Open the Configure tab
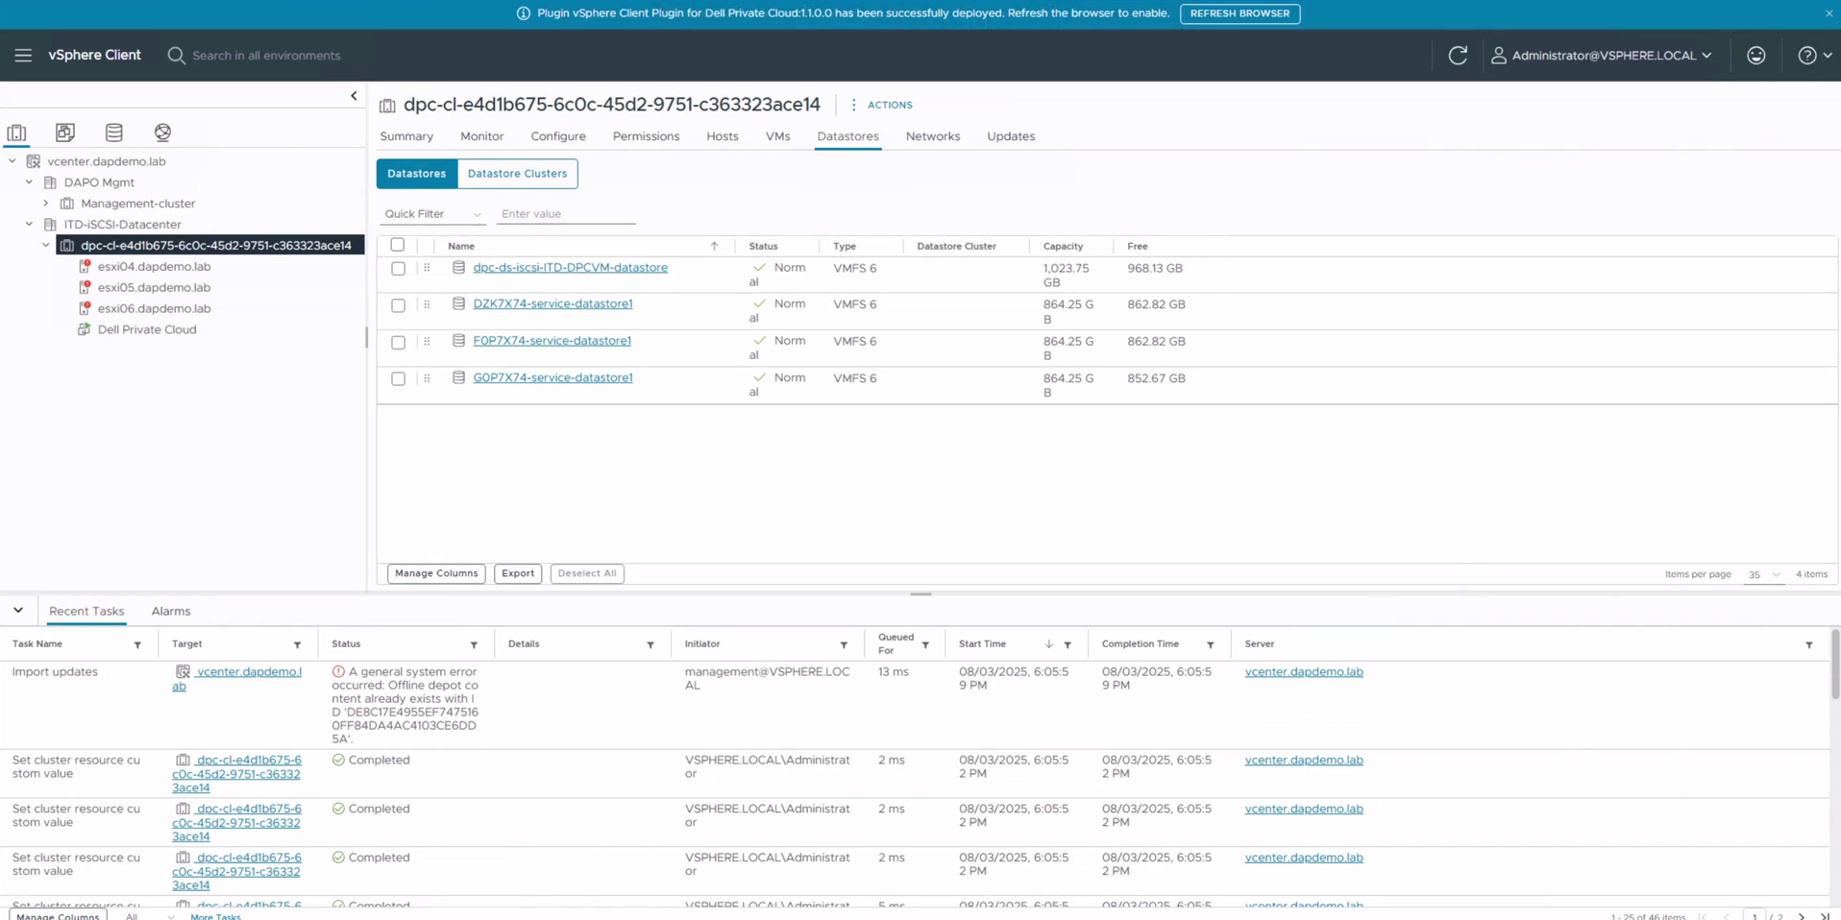Viewport: 1841px width, 920px height. (x=558, y=136)
